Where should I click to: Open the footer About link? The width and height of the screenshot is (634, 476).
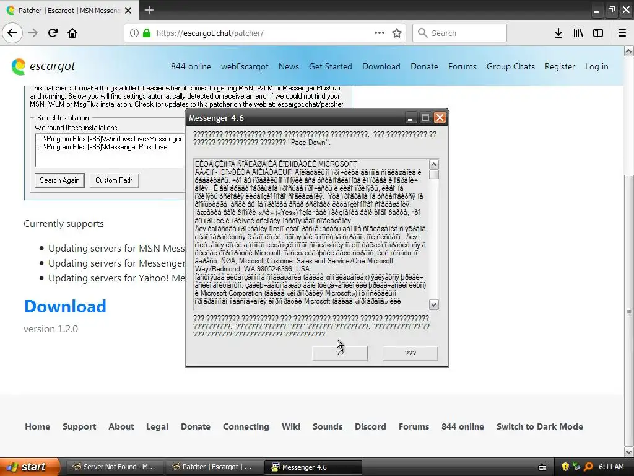[121, 426]
